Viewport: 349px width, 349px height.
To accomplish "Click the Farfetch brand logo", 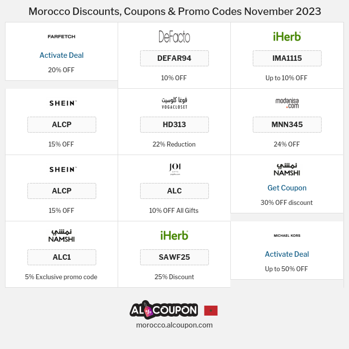I will (x=61, y=36).
